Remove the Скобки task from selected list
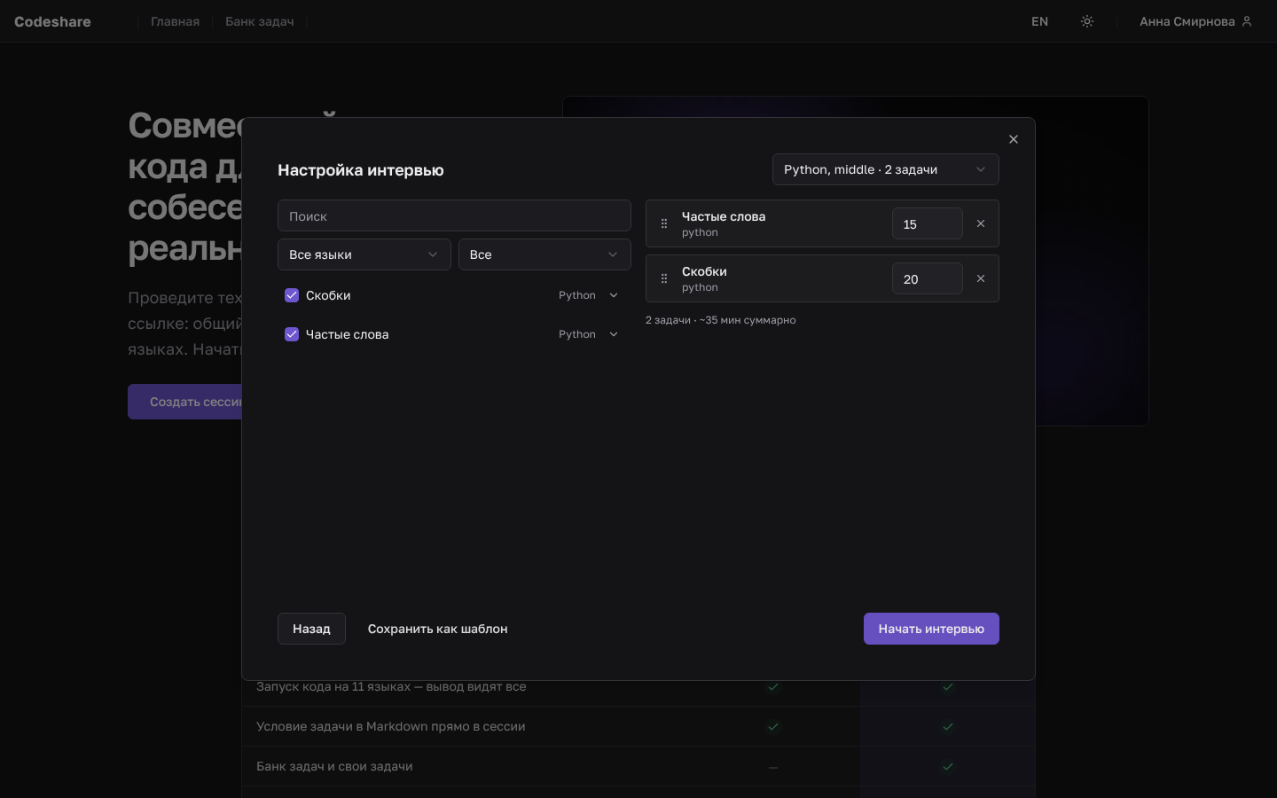The height and width of the screenshot is (798, 1277). 981,278
